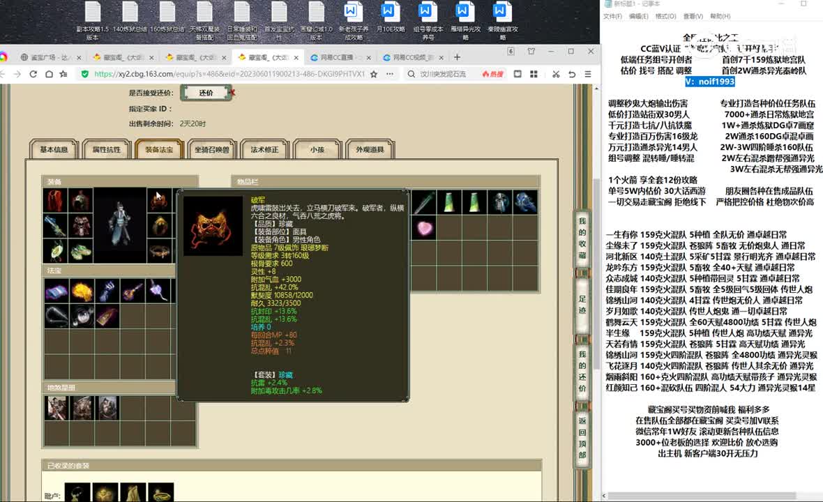Close the 网易CC视频 browser tab

coord(441,58)
